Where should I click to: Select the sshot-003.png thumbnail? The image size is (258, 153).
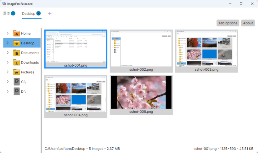(206, 48)
